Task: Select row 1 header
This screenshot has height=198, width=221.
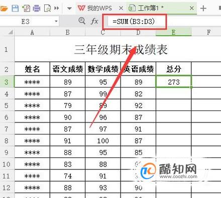Action: 7,49
